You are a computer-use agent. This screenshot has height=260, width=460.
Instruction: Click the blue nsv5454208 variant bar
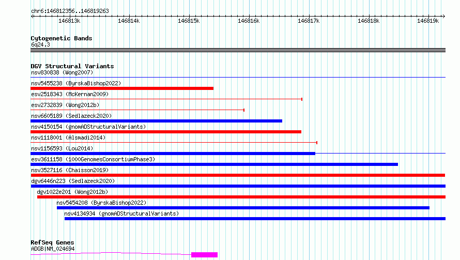tap(243, 208)
